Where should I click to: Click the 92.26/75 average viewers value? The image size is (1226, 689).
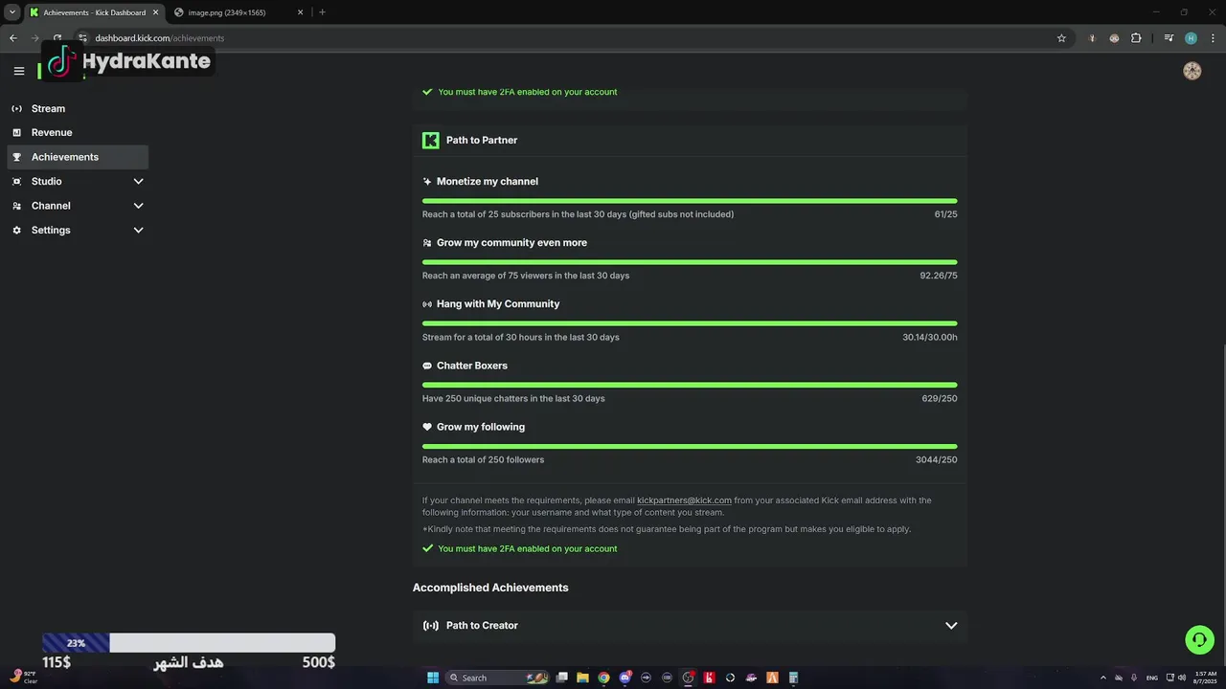click(939, 276)
